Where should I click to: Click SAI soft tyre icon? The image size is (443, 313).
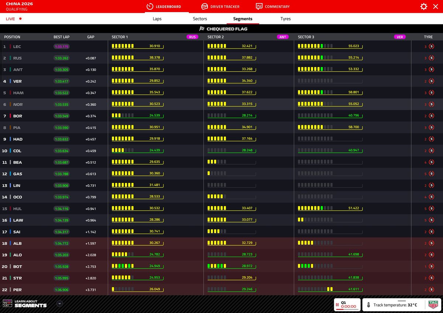pyautogui.click(x=431, y=232)
